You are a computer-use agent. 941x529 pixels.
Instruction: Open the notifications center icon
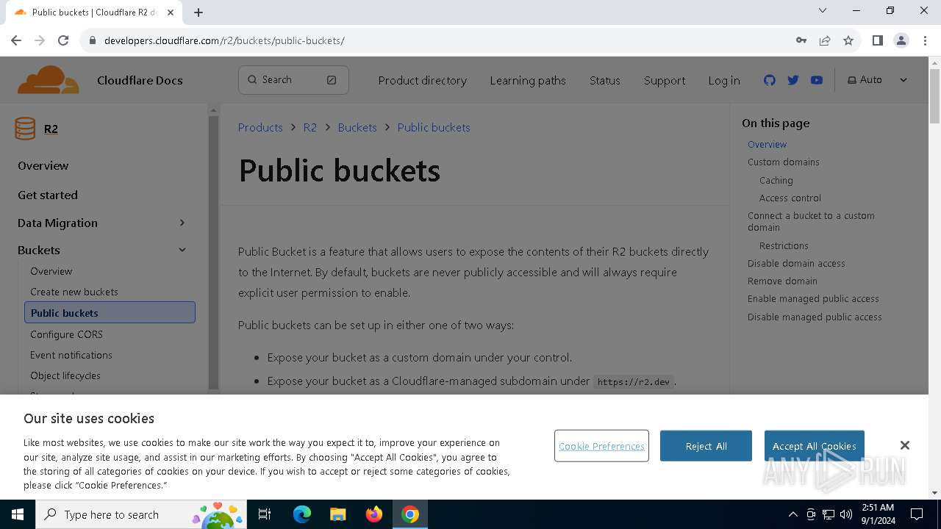pyautogui.click(x=917, y=514)
